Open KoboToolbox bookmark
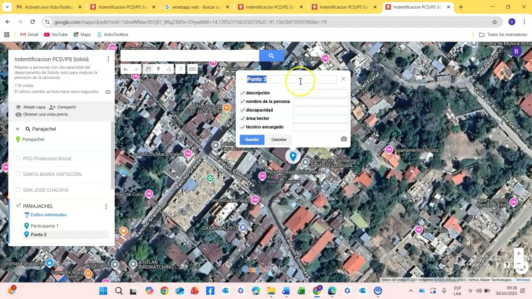Screen dimensions: 532x299 [113, 34]
